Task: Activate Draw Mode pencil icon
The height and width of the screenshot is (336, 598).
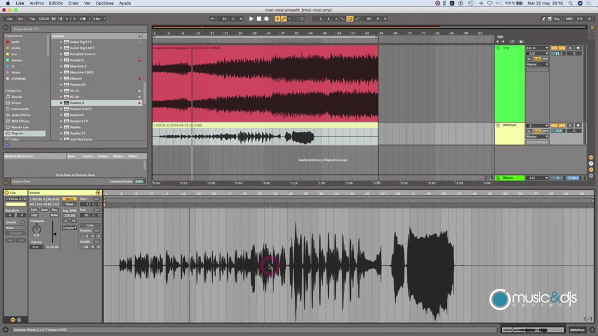Action: pos(543,19)
